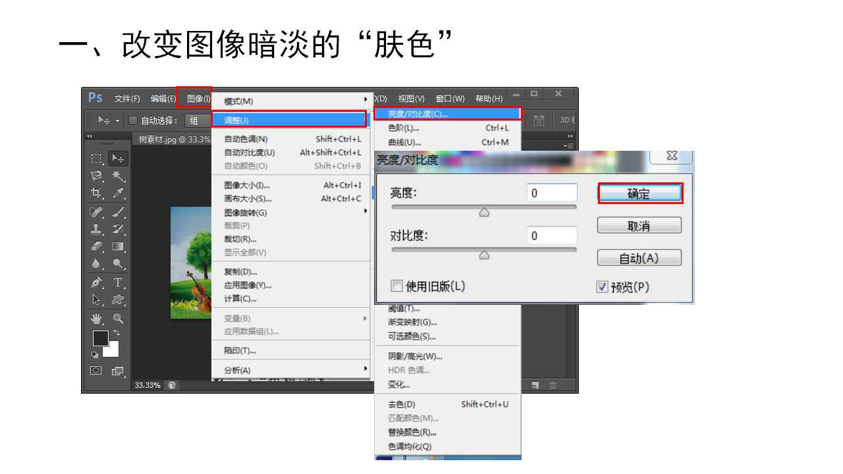
Task: Expand 模式(M) submenu arrow
Action: (x=366, y=99)
